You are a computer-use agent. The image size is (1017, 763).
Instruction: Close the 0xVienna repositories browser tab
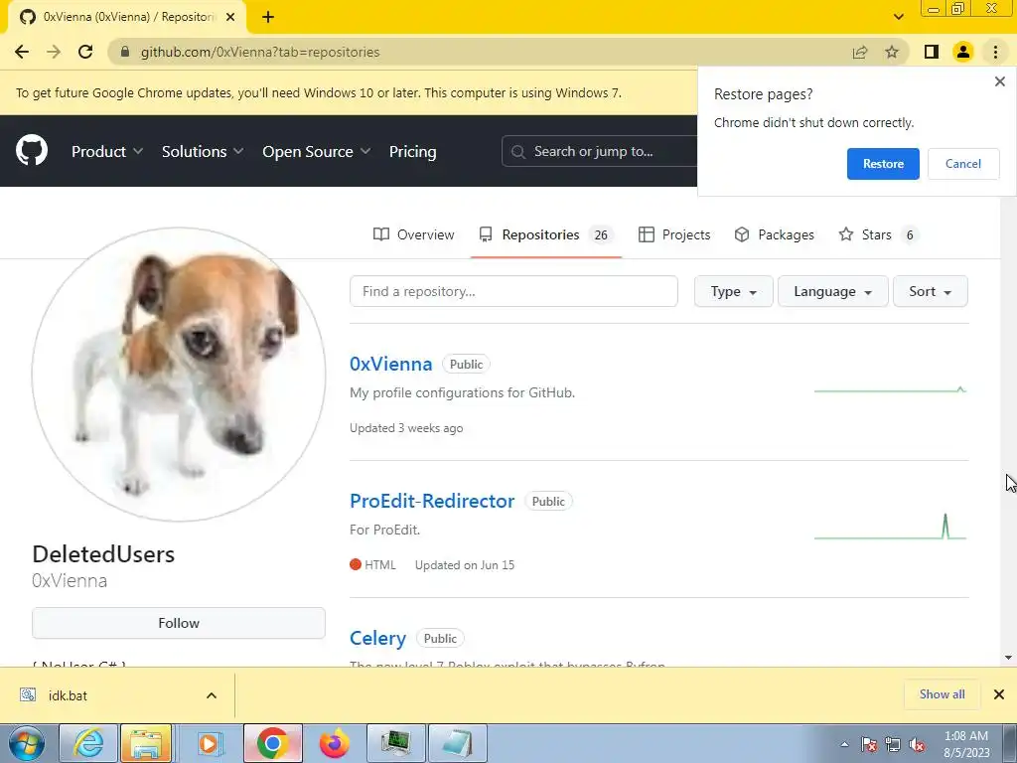click(230, 18)
